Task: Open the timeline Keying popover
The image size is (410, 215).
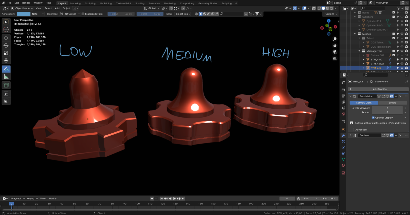Action: 32,199
